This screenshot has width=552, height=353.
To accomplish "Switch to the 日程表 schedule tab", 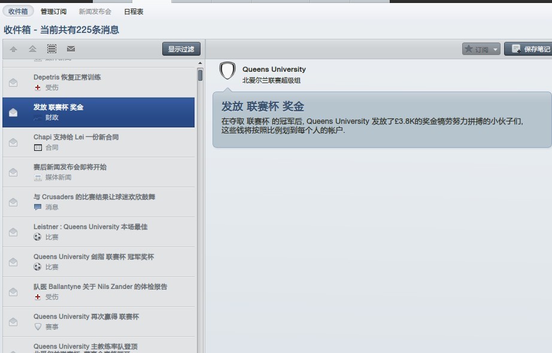I will click(134, 11).
